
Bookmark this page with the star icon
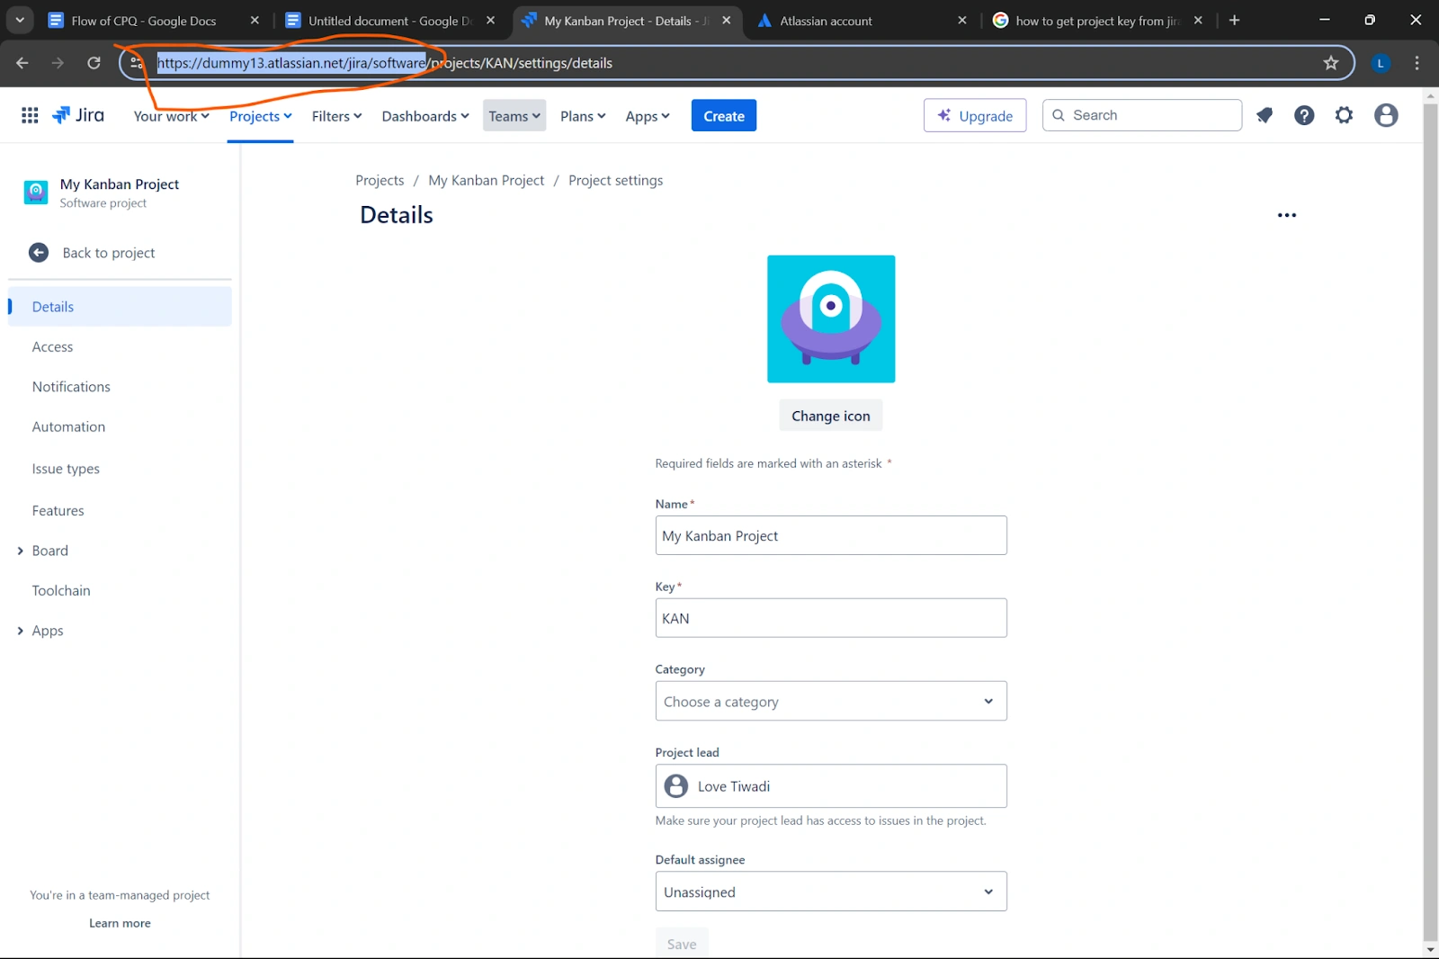coord(1330,63)
